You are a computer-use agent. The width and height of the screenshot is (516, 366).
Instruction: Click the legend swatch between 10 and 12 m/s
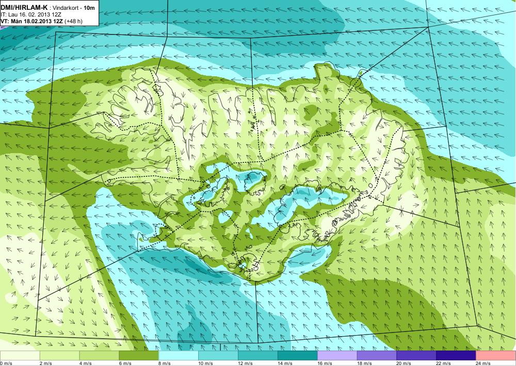(x=218, y=356)
